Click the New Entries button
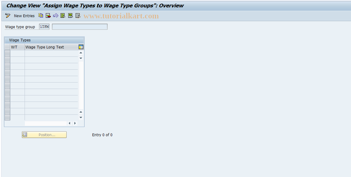351x177 pixels. click(x=24, y=16)
